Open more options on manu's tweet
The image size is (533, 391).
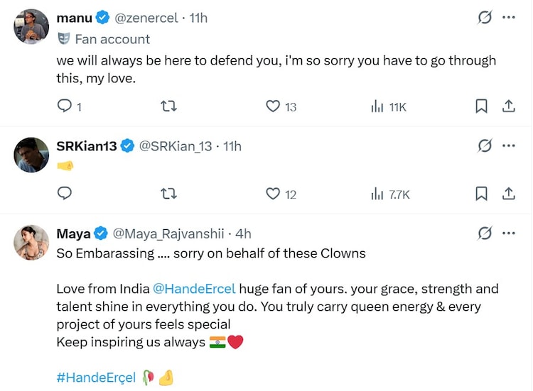(x=509, y=18)
